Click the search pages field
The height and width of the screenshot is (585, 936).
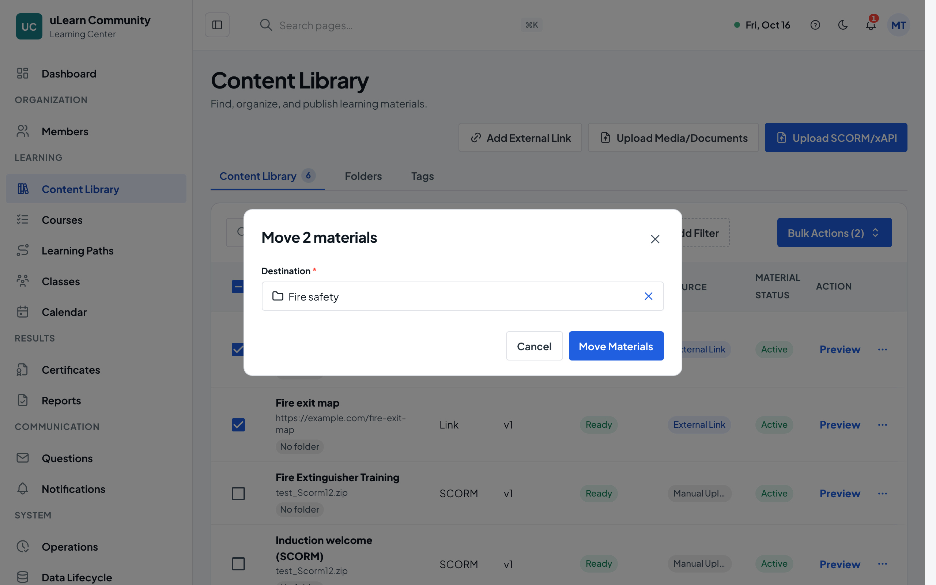pos(400,25)
